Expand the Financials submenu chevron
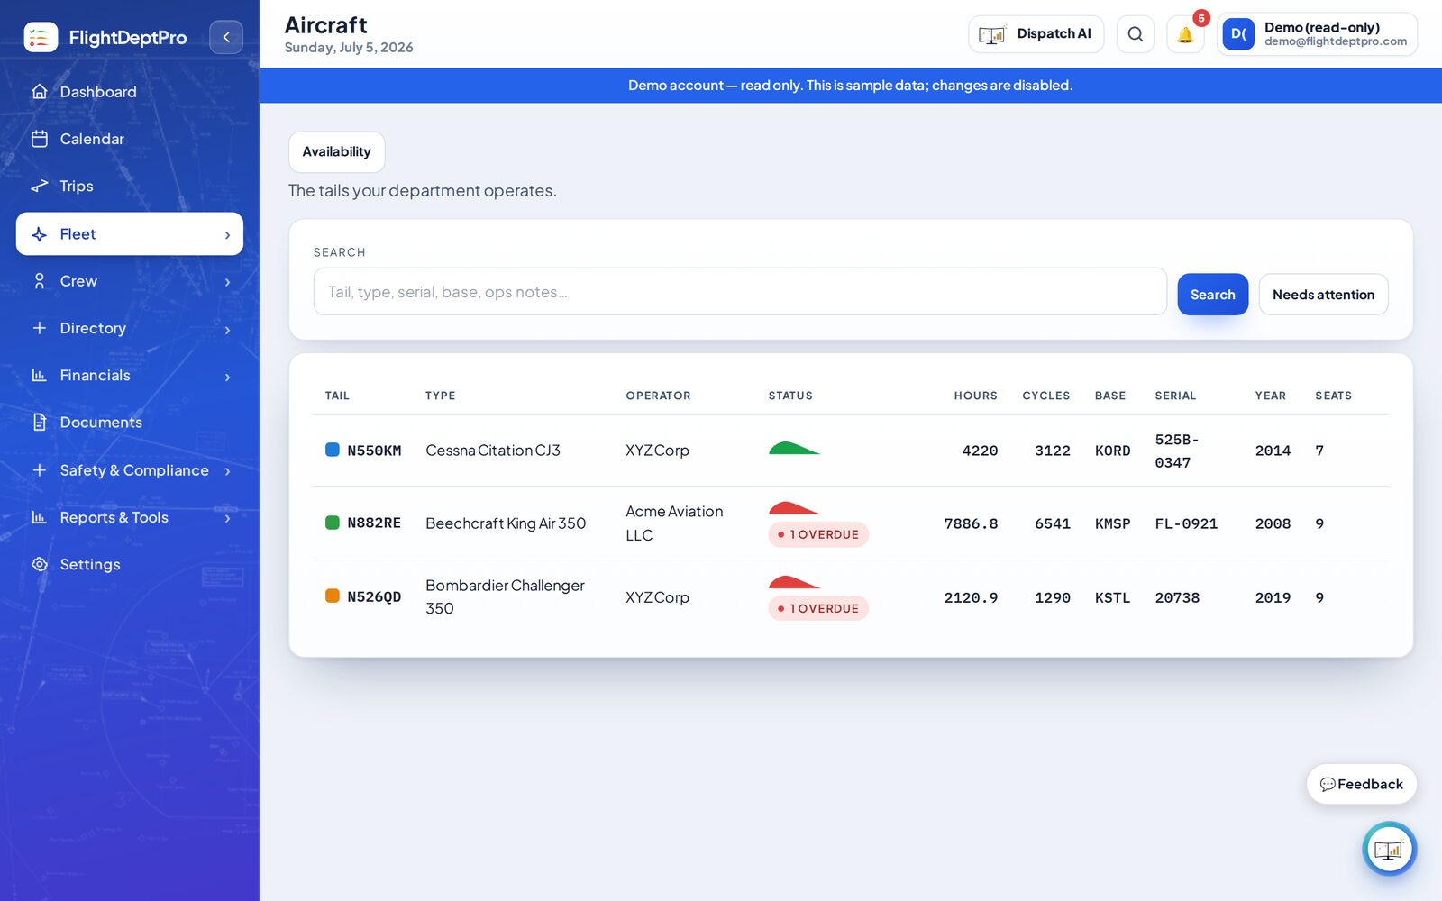This screenshot has width=1442, height=901. 227,377
